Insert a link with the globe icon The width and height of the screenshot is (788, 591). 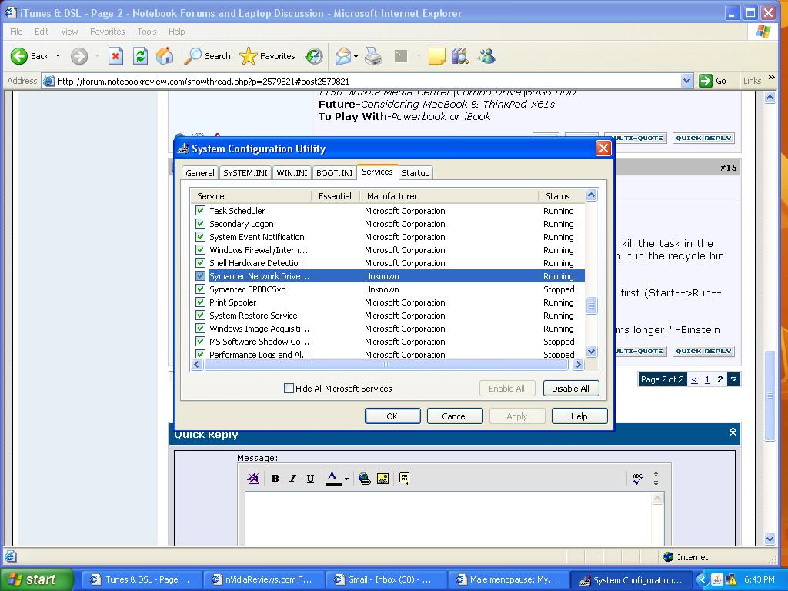(365, 479)
